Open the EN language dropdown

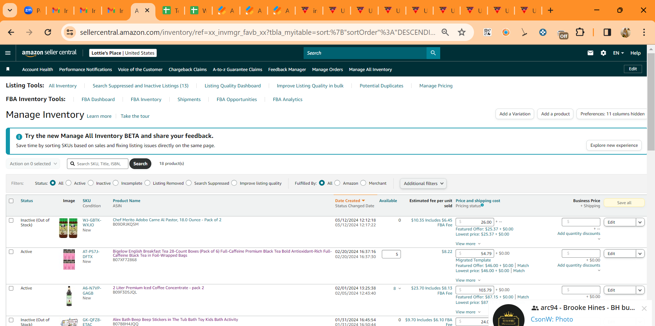(618, 53)
